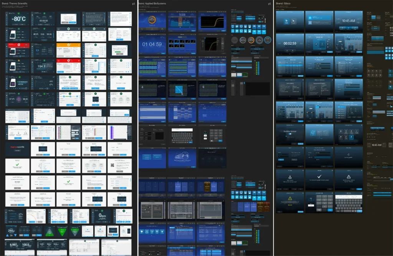Select the green checkmark success icon

(x=17, y=165)
